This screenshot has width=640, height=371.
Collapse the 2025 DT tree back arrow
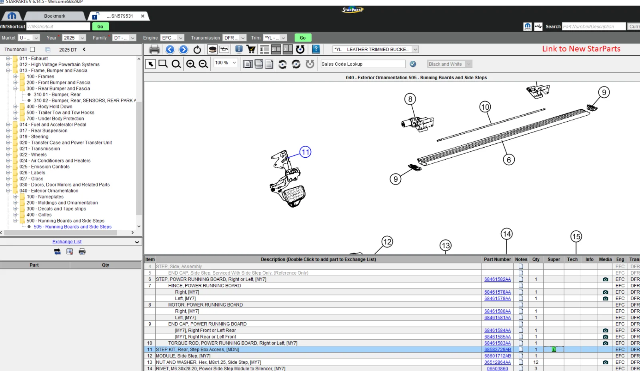click(x=84, y=50)
